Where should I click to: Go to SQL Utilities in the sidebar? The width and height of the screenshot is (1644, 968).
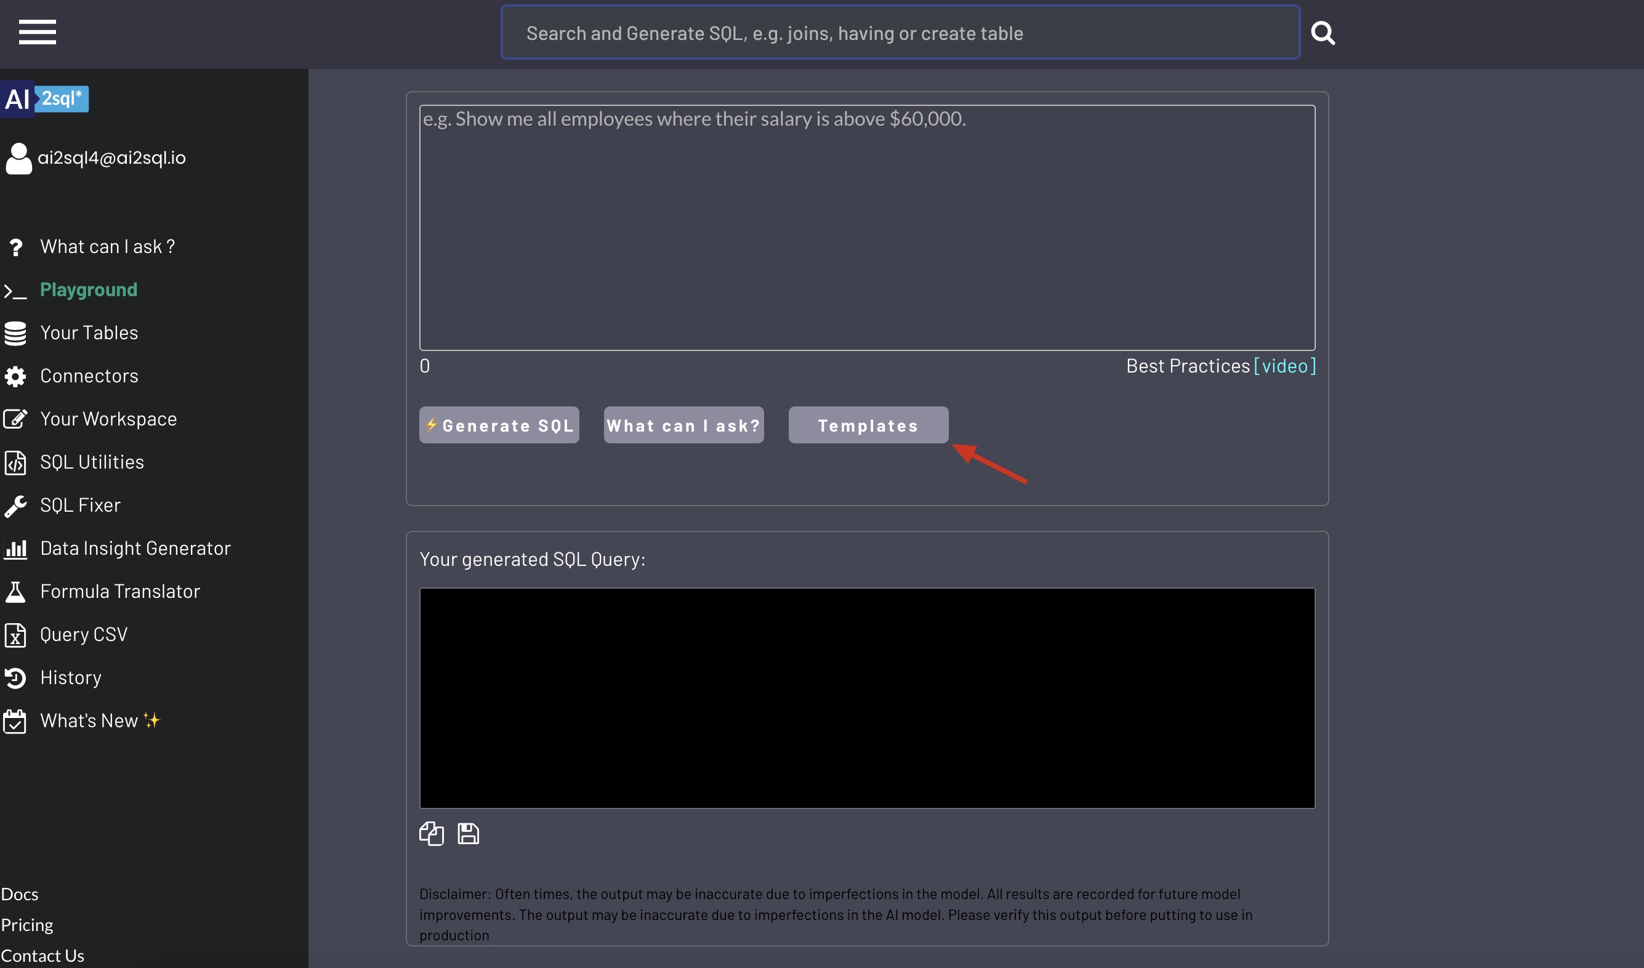(x=92, y=462)
